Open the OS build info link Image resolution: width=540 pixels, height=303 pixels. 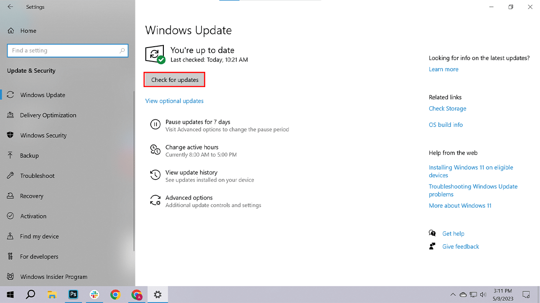(445, 125)
